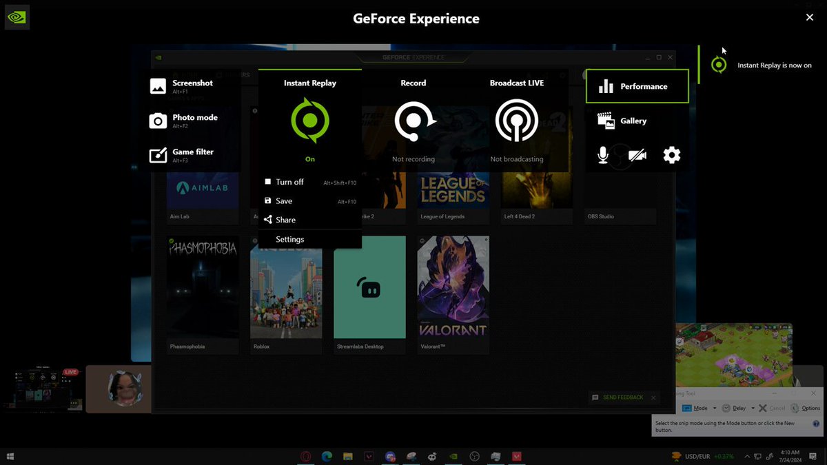Image resolution: width=827 pixels, height=465 pixels.
Task: Click the red Valorant taskbar icon
Action: pos(516,456)
